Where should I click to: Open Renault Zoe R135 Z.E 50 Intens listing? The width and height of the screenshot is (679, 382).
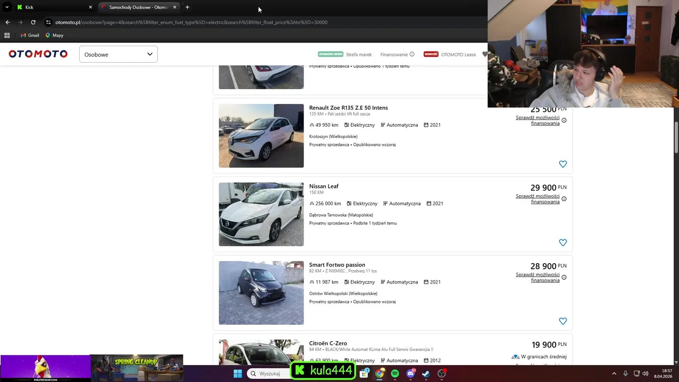tap(349, 108)
